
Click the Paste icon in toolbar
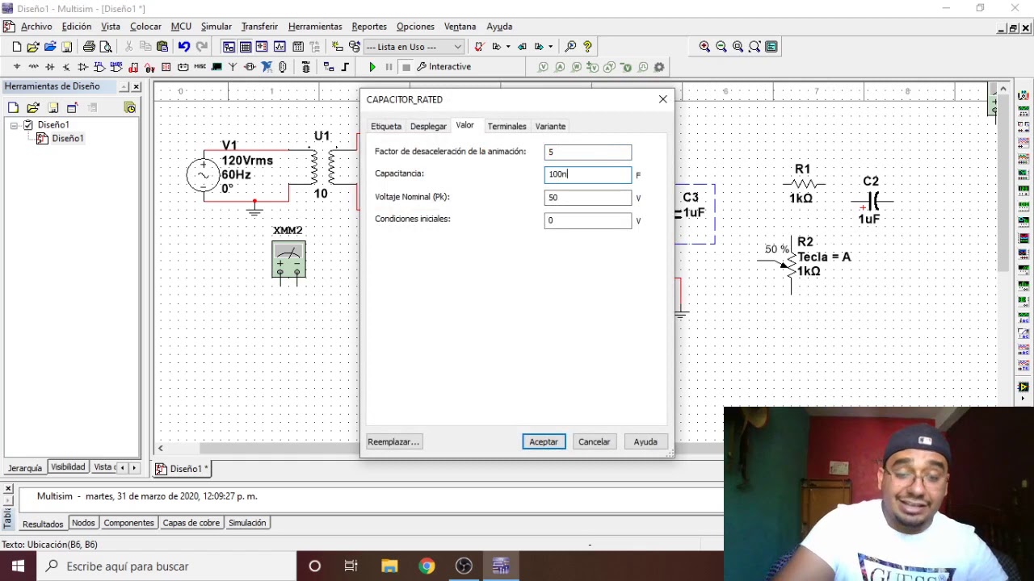[x=162, y=47]
